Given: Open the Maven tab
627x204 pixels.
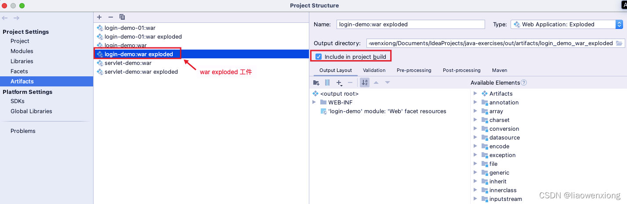Looking at the screenshot, I should [500, 70].
